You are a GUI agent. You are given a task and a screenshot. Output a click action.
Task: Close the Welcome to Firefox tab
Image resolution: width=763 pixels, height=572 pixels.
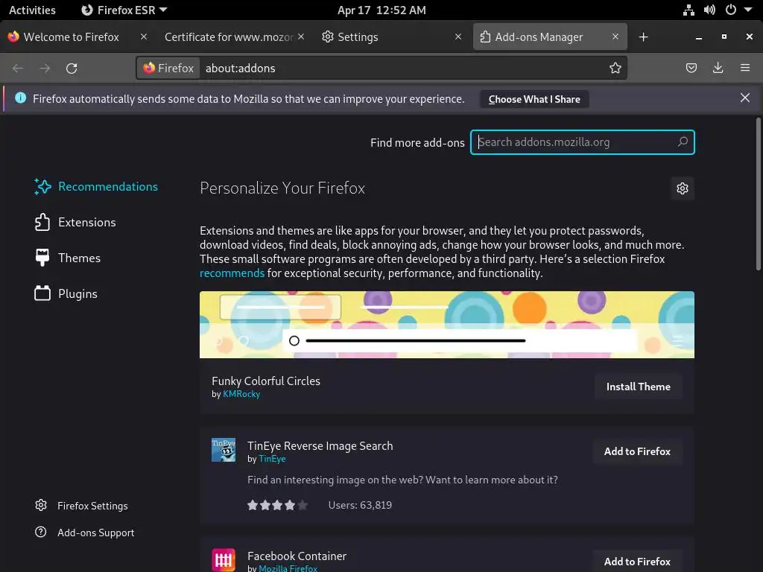point(144,36)
